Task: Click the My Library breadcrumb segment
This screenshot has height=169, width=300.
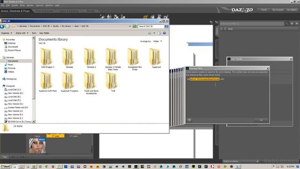Action: tap(66, 26)
